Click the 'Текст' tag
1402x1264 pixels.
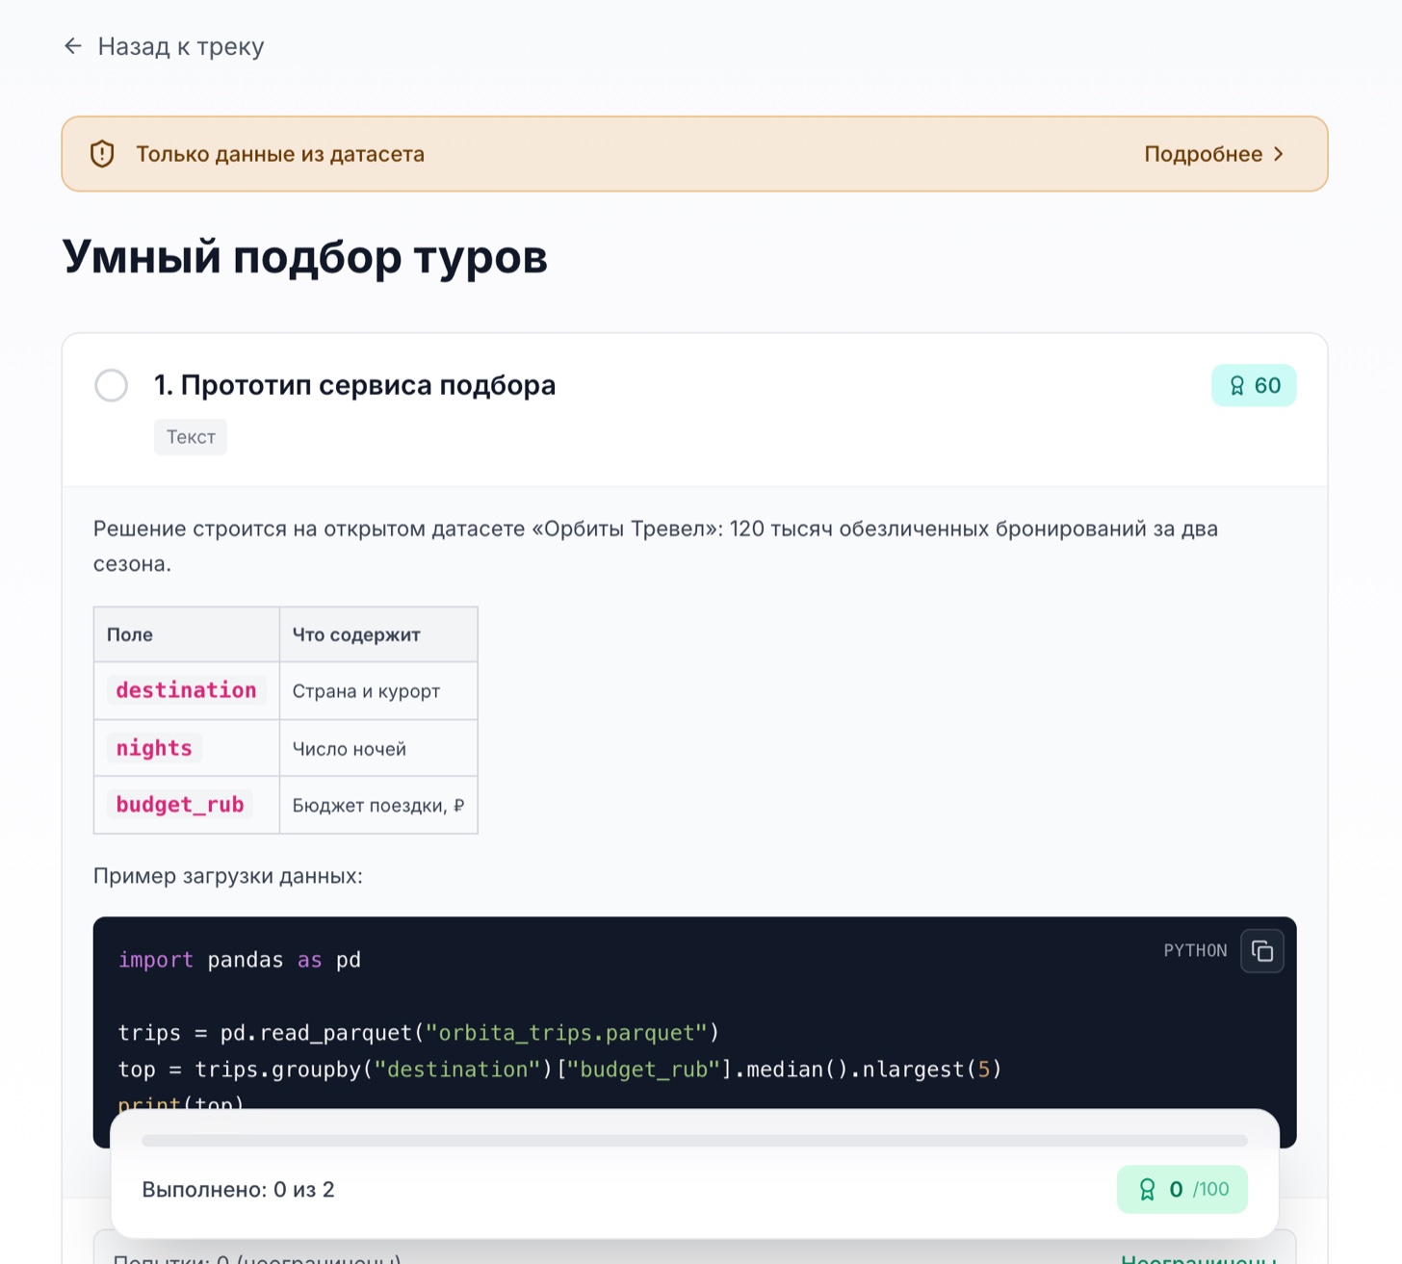pos(191,437)
